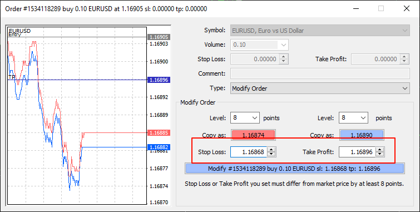
Task: Increase Take Profit 1.16896 with up arrow
Action: point(379,150)
